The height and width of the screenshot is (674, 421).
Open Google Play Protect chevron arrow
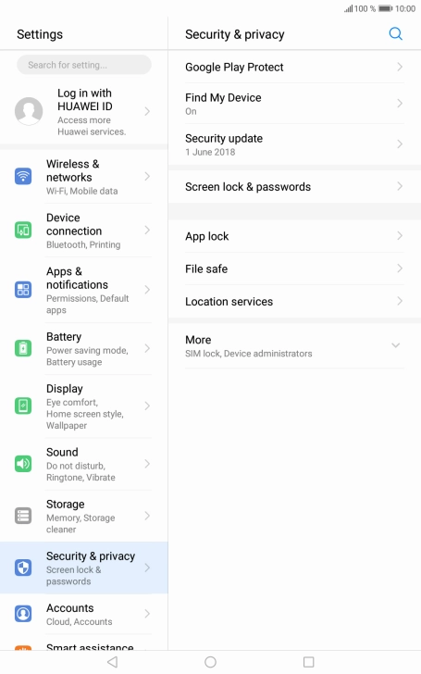click(400, 67)
